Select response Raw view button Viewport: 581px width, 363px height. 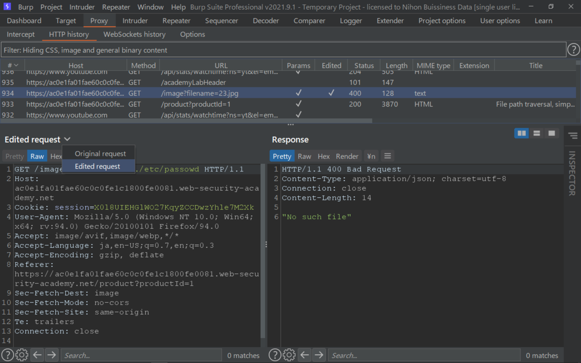point(305,156)
